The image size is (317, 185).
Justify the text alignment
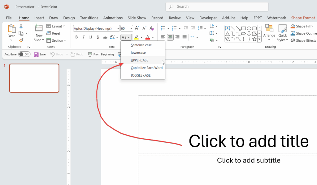point(185,37)
